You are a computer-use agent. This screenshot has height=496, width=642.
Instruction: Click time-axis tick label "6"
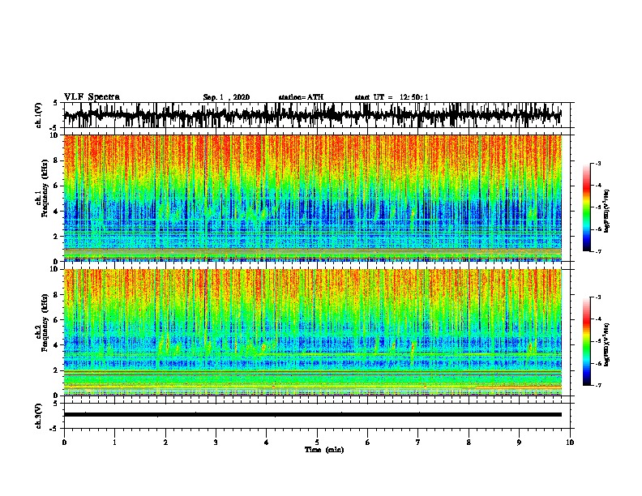pyautogui.click(x=368, y=443)
